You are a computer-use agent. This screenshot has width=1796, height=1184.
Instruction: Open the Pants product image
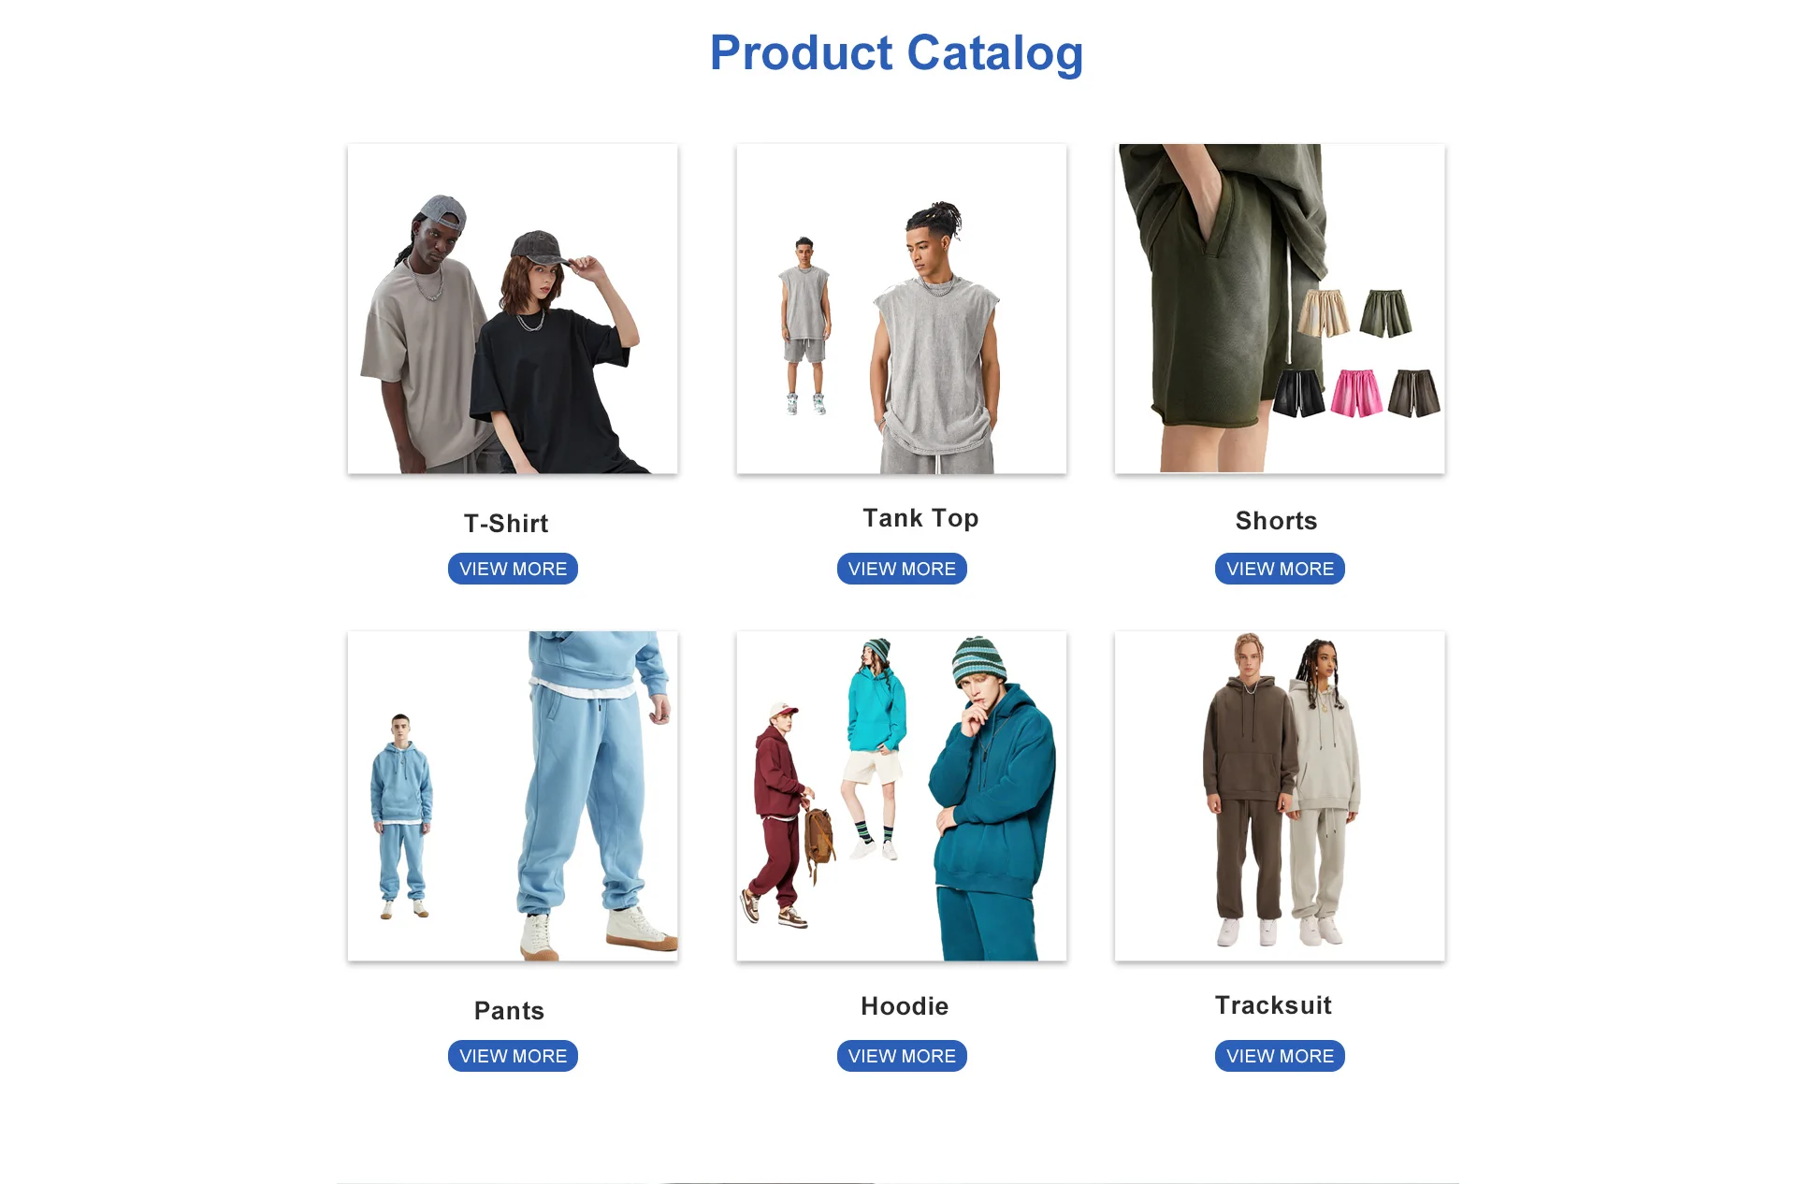513,796
